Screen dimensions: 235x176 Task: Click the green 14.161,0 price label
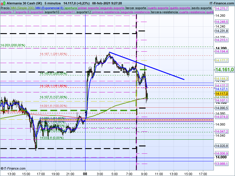(224, 70)
